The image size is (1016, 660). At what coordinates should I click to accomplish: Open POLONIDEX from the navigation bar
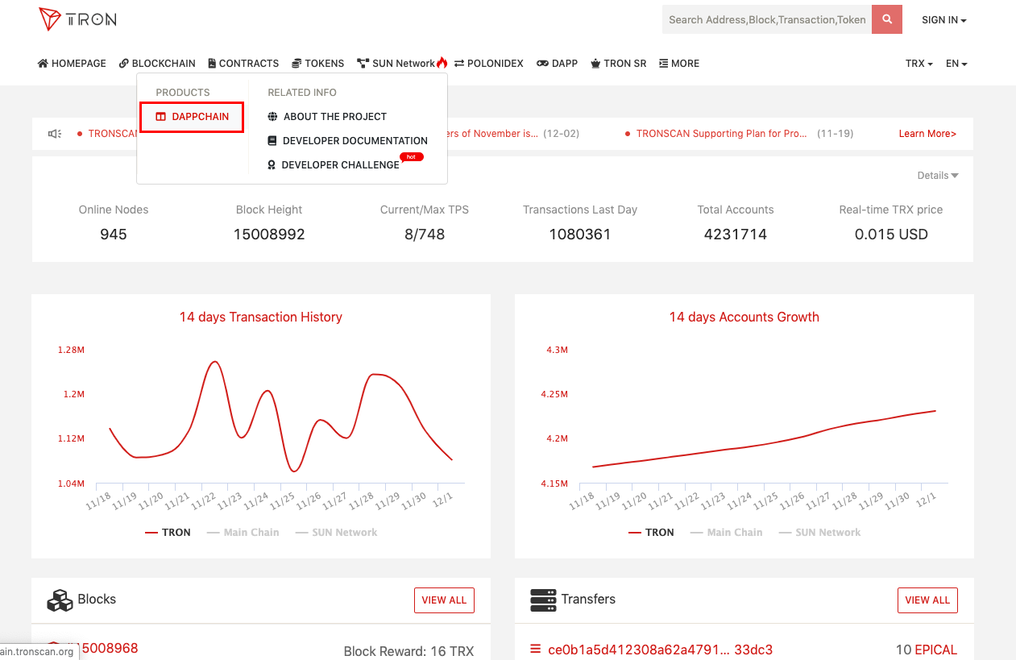489,64
